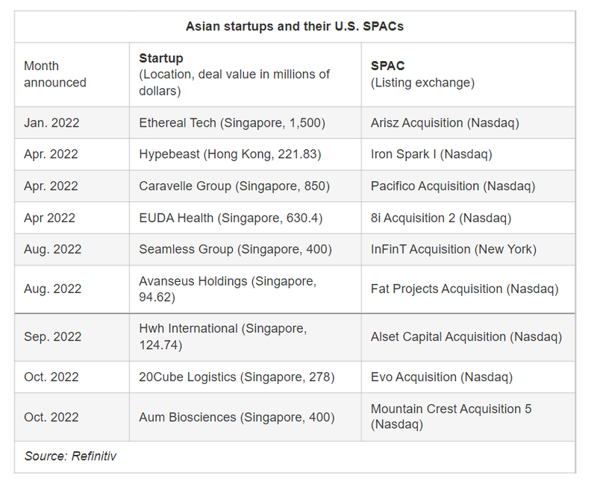Select the InFinT Acquisition (New York) cell

pyautogui.click(x=454, y=249)
